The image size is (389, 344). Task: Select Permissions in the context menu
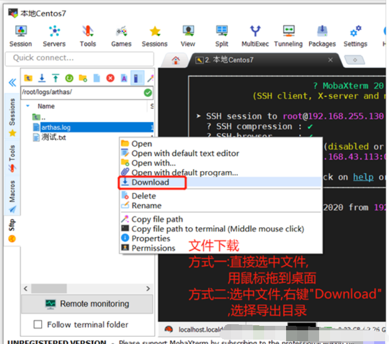[x=153, y=248]
